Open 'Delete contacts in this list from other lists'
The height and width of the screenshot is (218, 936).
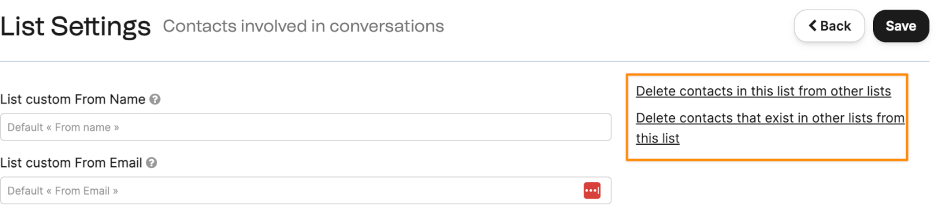point(763,91)
